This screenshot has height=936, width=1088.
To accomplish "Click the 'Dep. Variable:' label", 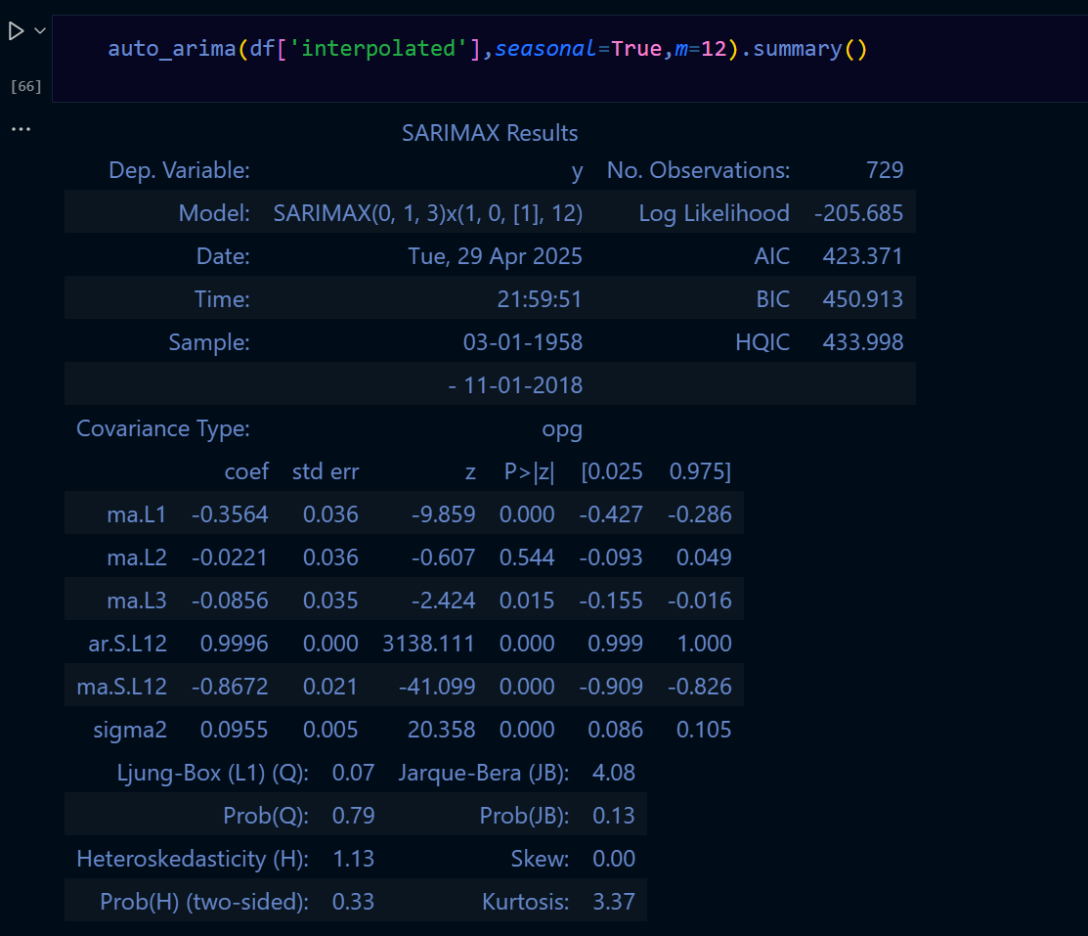I will tap(179, 171).
